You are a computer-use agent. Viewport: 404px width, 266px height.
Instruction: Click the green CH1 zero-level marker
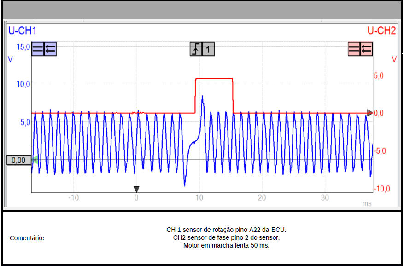(34, 160)
